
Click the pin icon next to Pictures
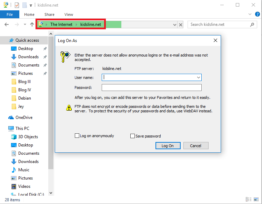(45, 73)
